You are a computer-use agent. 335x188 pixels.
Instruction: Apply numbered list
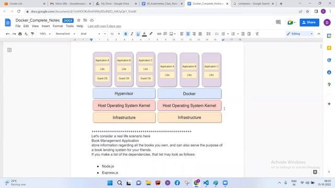coord(233,34)
